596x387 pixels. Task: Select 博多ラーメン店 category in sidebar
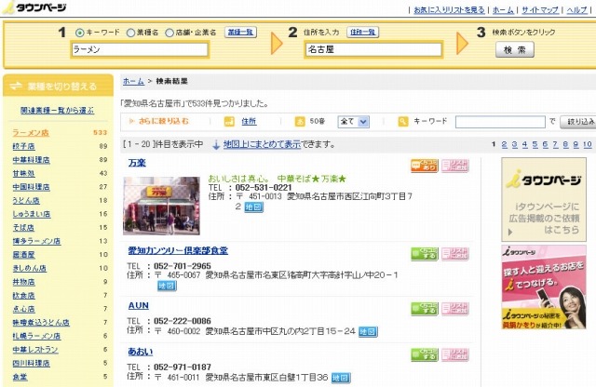[x=36, y=241]
